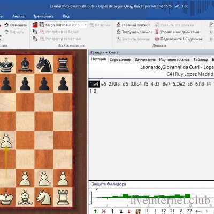This screenshot has width=214, height=214.
Task: Click the search icon left of Репертуар за белых
Action: (x=35, y=32)
